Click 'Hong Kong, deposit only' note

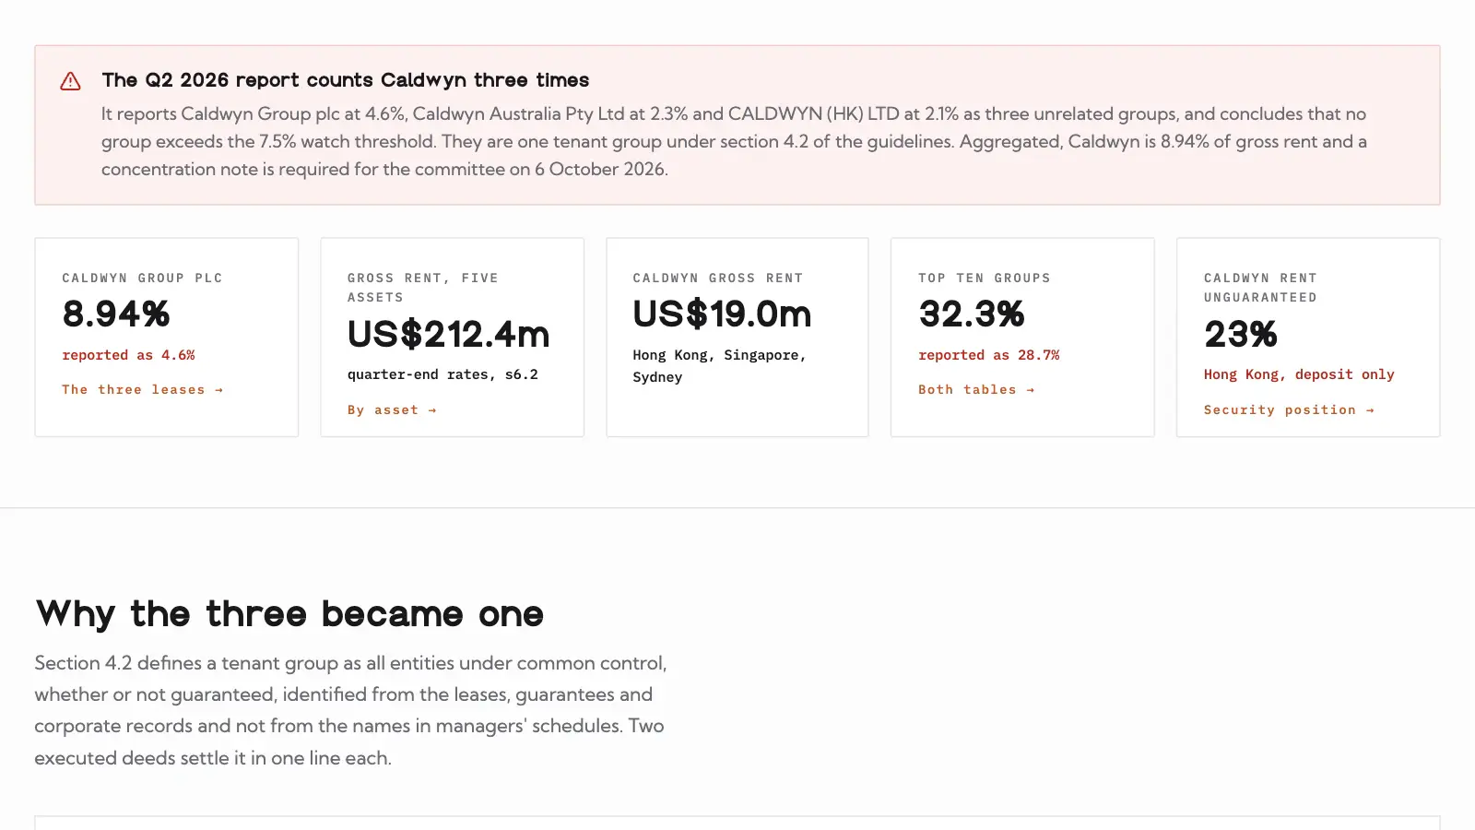tap(1299, 374)
